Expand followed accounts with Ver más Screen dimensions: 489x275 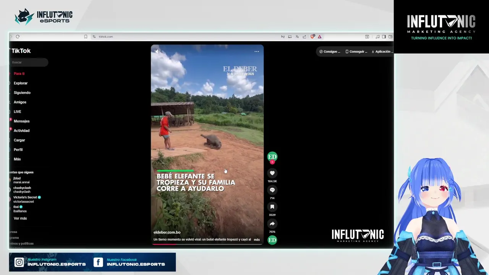[x=20, y=218]
